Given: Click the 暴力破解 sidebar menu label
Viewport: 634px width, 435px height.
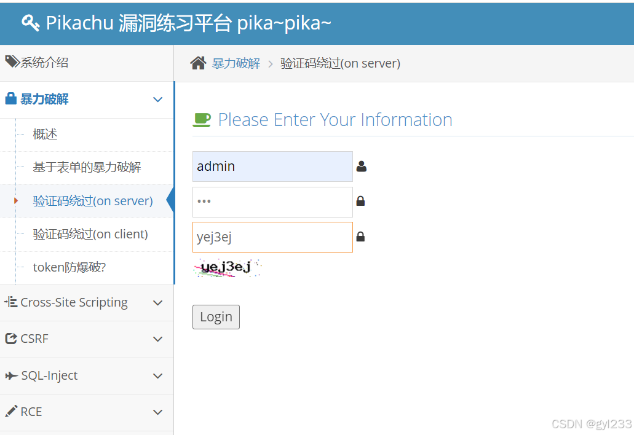Looking at the screenshot, I should tap(44, 99).
